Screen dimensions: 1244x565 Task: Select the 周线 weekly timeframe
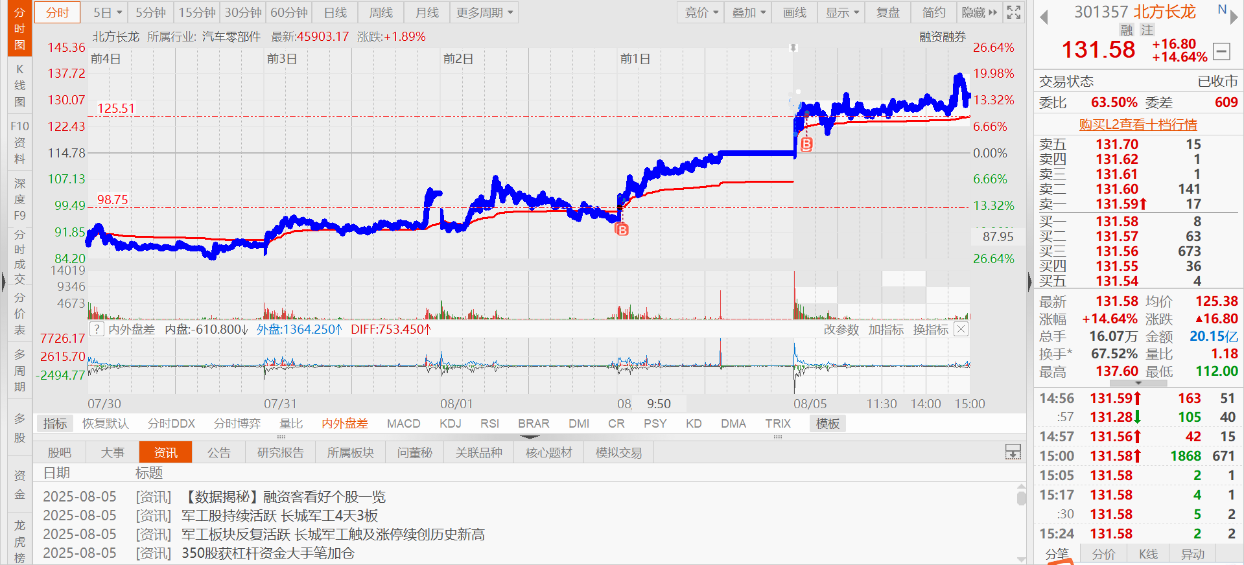tap(381, 12)
